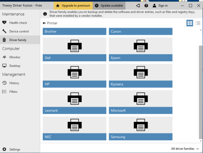Click the Settings gear icon
Image resolution: width=203 pixels, height=153 pixels.
click(4, 149)
